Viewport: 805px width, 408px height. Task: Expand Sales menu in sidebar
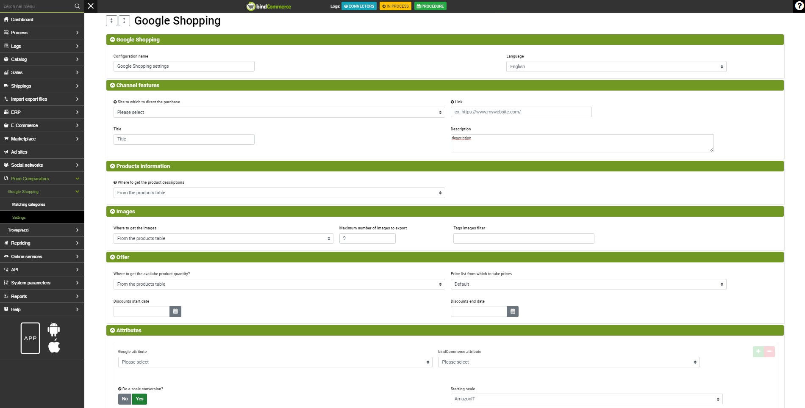click(x=42, y=72)
